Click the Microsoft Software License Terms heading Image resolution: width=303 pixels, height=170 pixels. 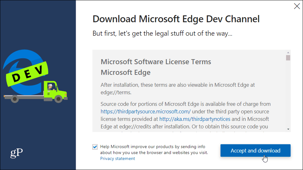pyautogui.click(x=156, y=62)
